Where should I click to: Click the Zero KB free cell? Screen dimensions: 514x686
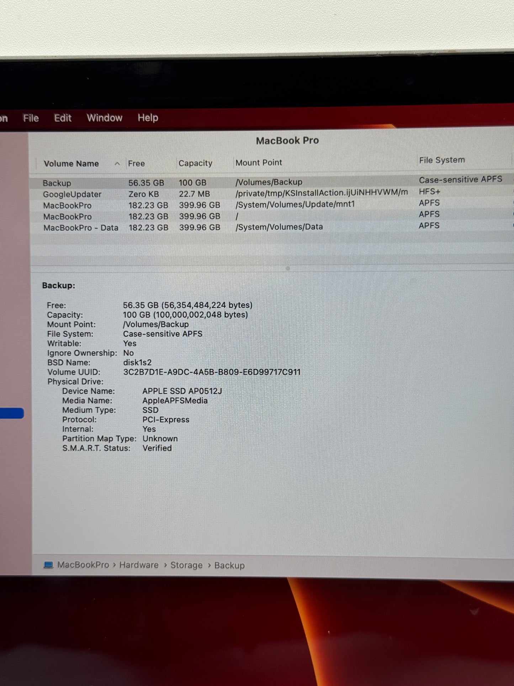tap(144, 194)
